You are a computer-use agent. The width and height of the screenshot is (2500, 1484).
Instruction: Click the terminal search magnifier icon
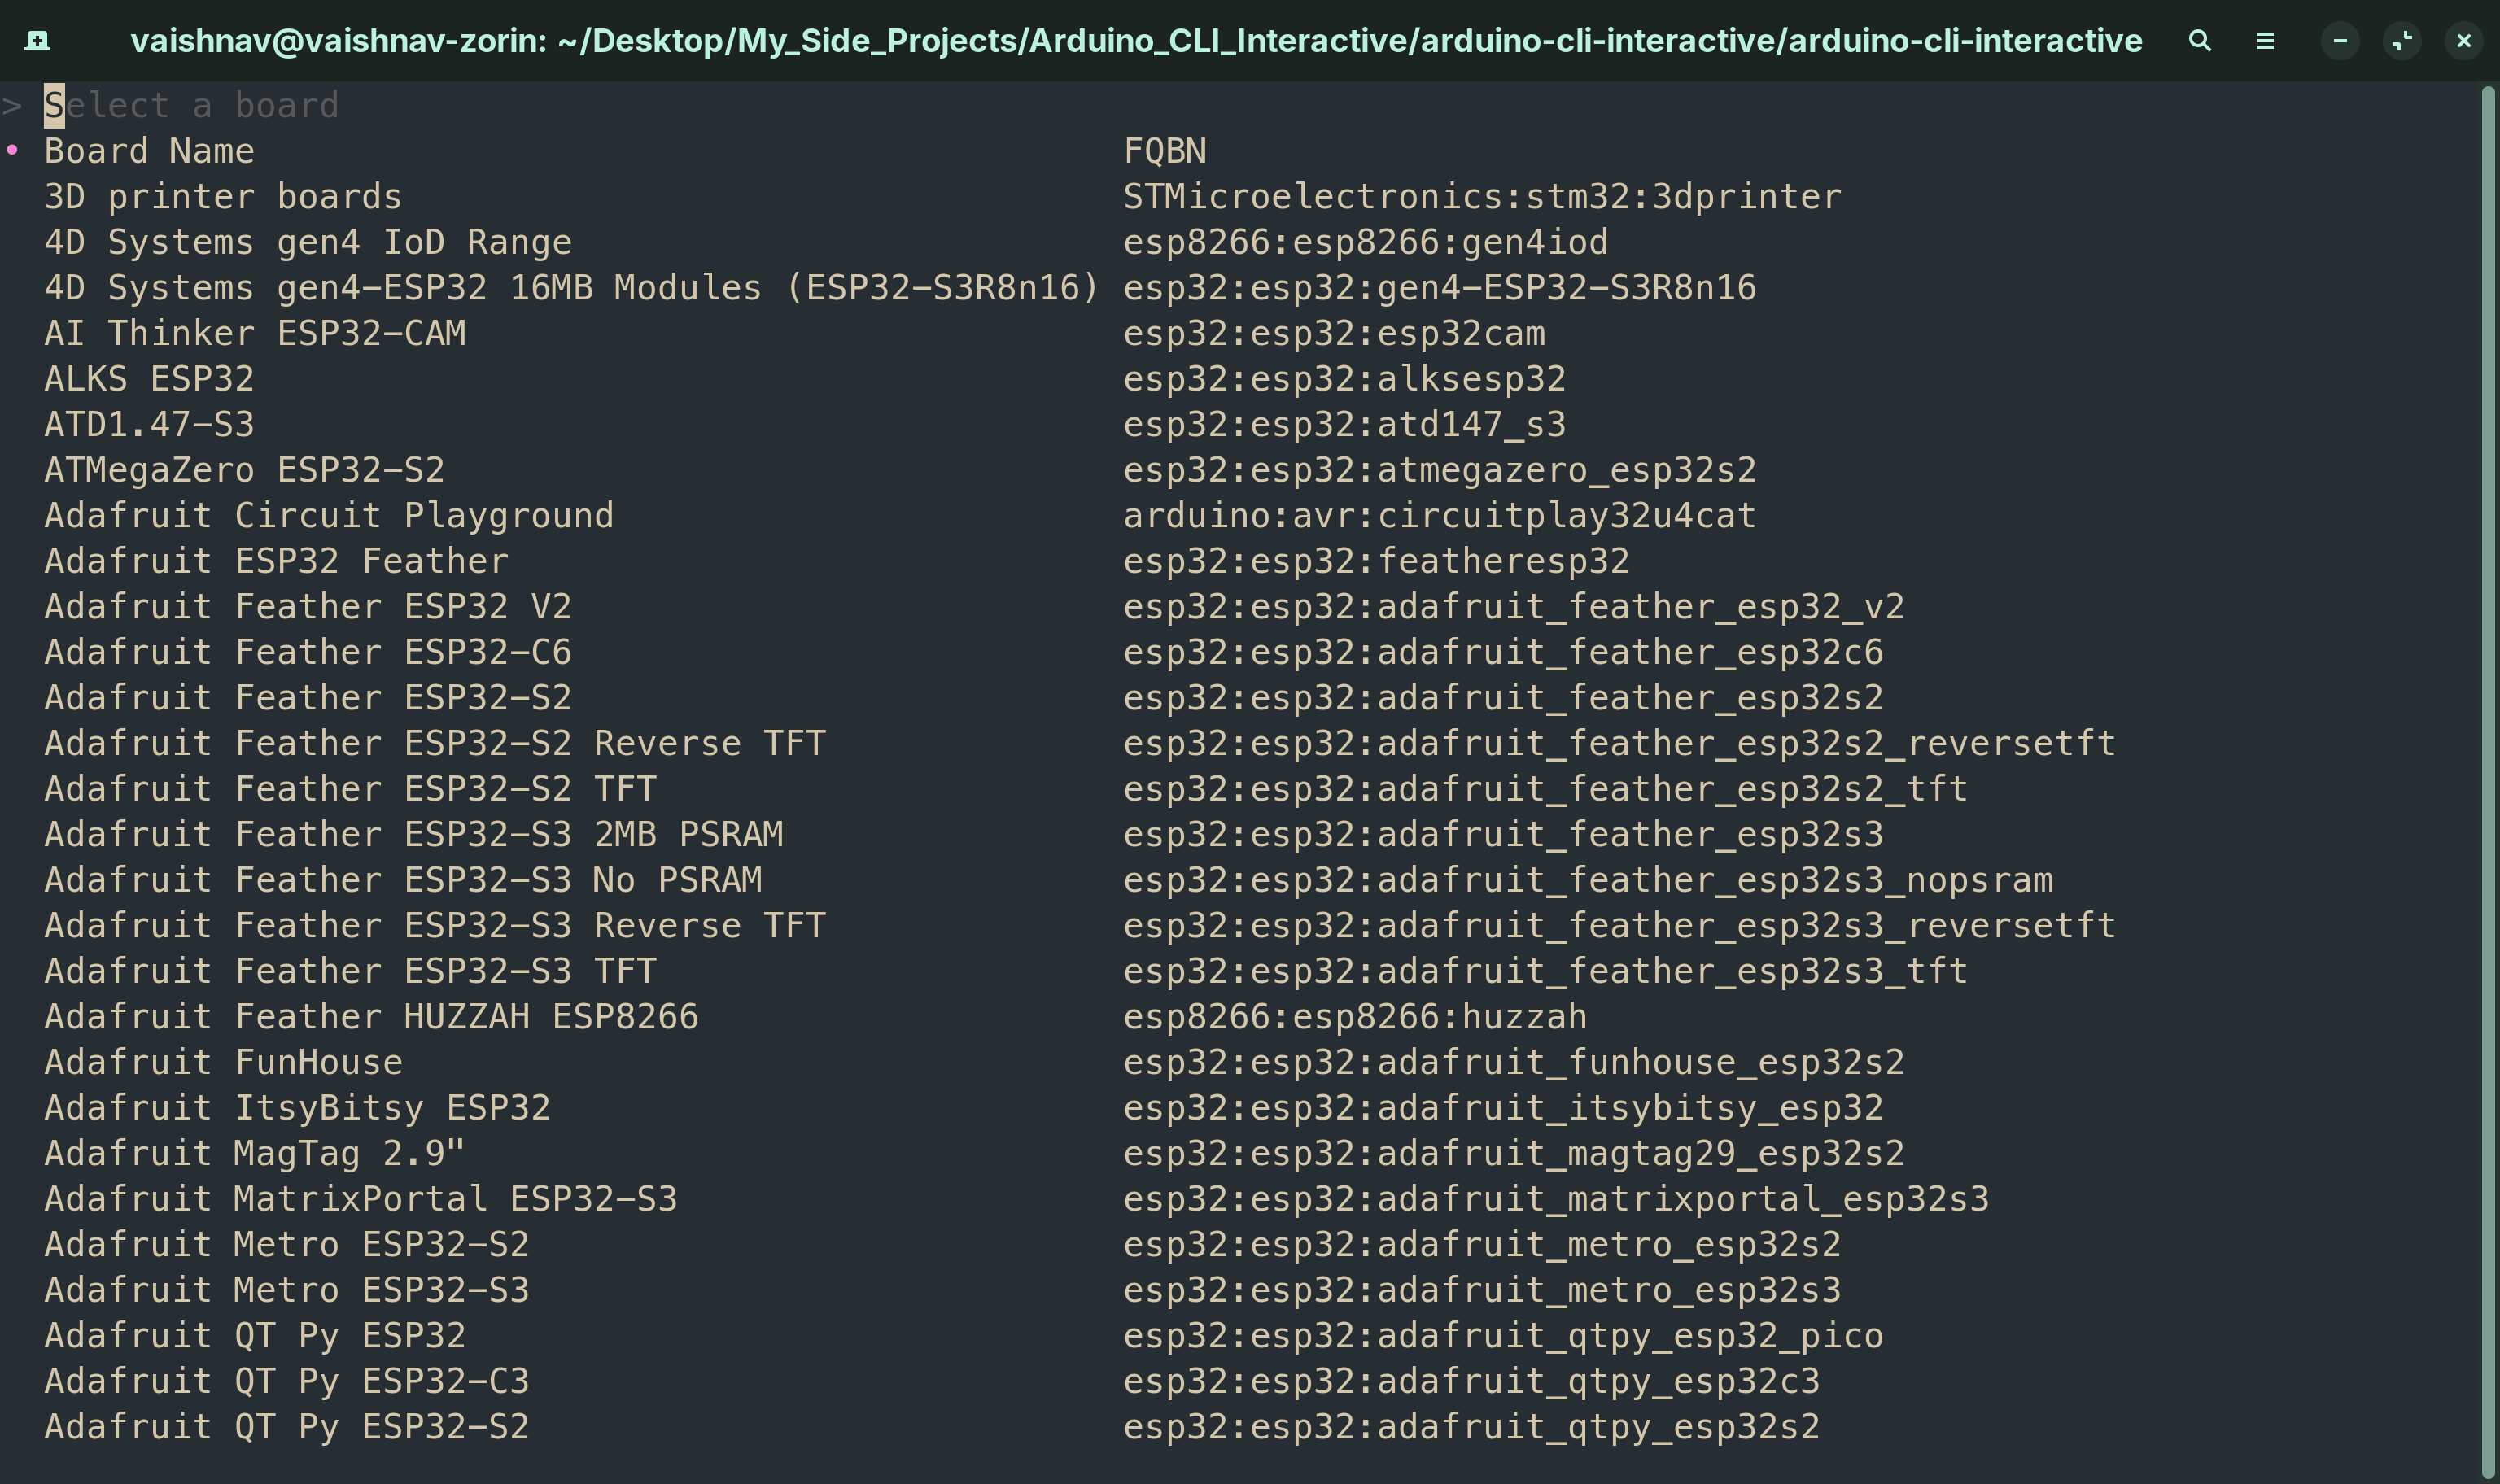point(2199,41)
